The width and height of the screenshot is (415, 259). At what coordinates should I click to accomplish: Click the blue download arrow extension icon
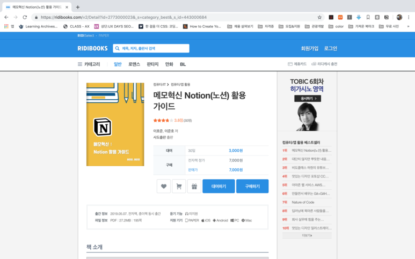coord(359,17)
